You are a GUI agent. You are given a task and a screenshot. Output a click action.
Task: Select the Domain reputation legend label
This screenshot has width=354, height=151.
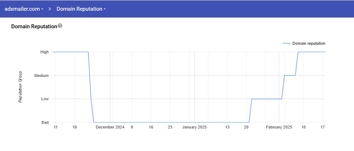[309, 43]
